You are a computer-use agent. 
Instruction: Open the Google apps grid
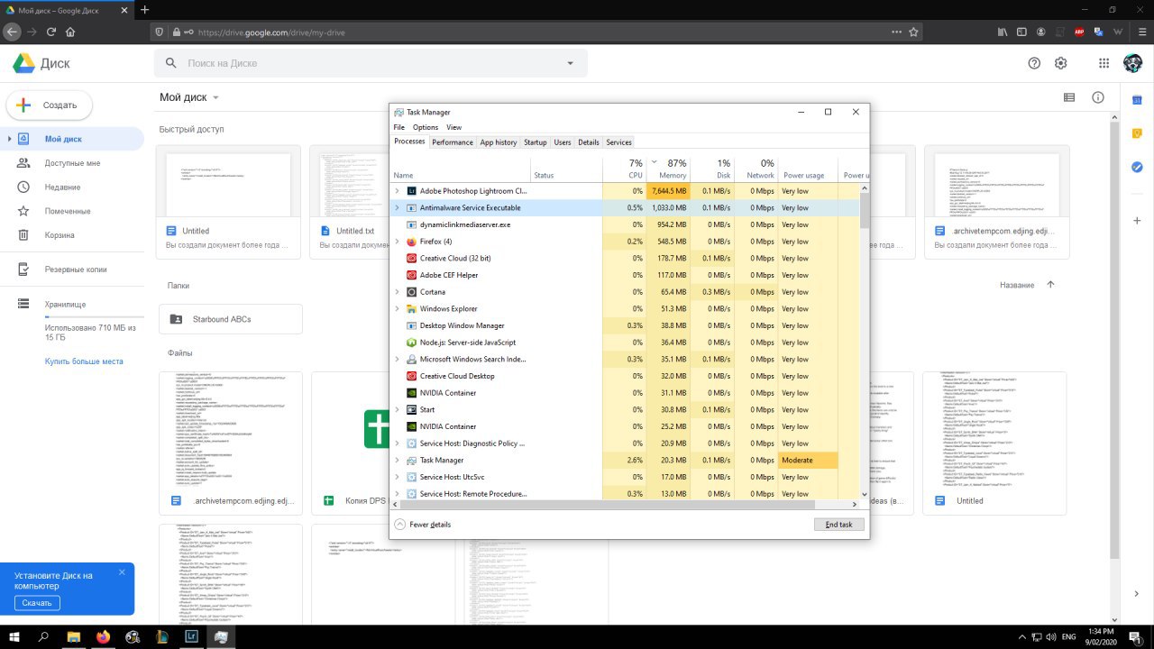coord(1104,63)
